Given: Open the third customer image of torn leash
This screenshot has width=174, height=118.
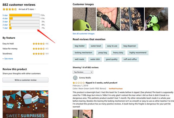Looking at the screenshot, I should pos(132,19).
